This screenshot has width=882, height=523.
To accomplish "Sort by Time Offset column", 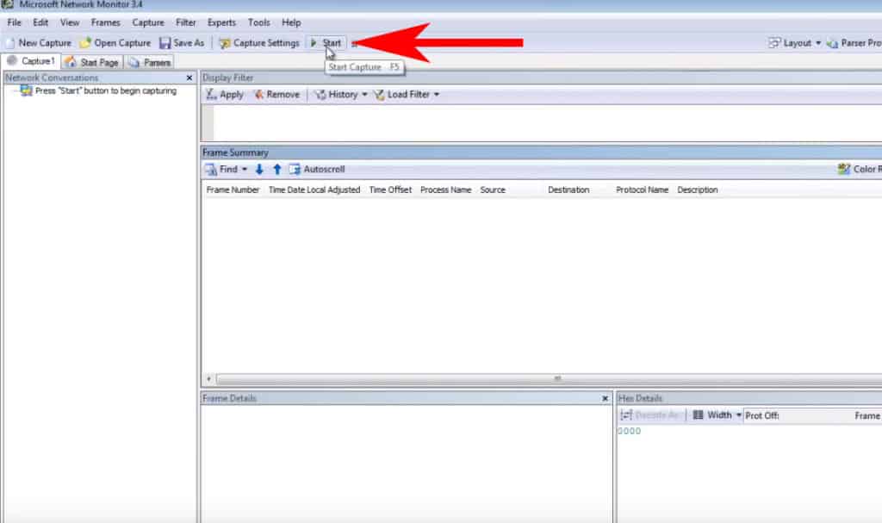I will coord(390,190).
